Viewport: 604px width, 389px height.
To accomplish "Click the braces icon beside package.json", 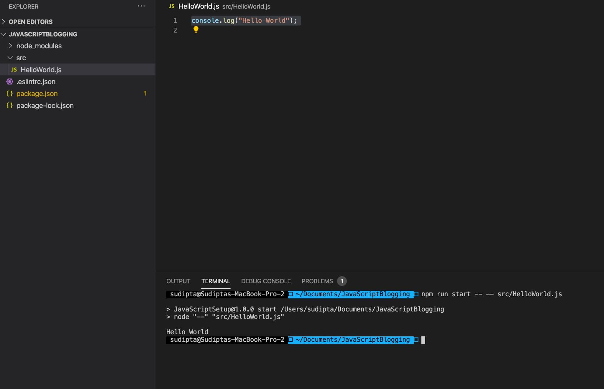I will pos(10,94).
